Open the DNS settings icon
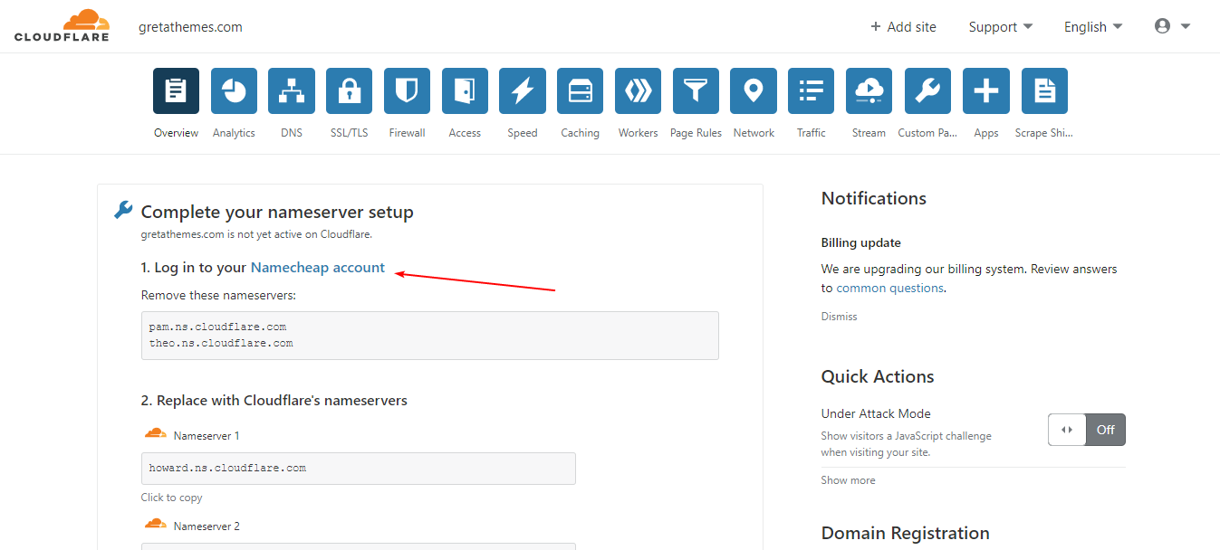The image size is (1220, 550). click(291, 90)
